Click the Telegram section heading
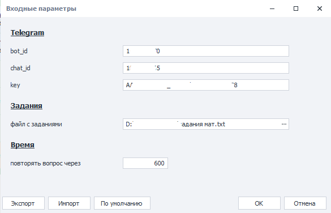The image size is (331, 213). (x=28, y=33)
